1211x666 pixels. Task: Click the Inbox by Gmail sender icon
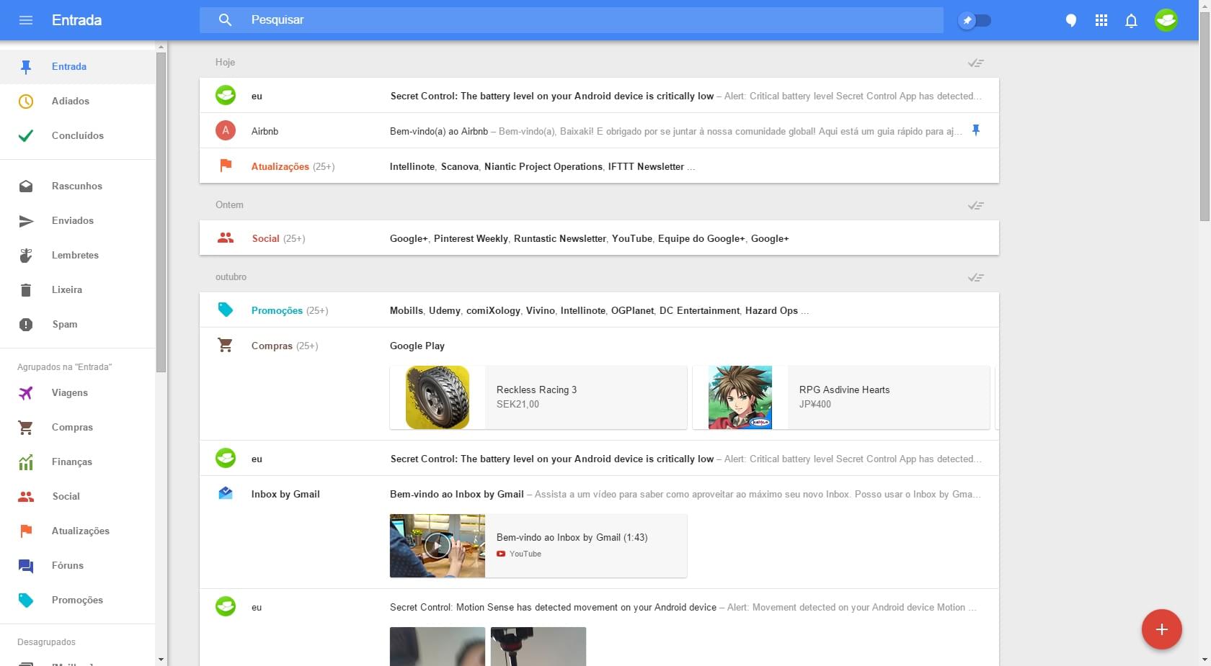click(x=226, y=494)
